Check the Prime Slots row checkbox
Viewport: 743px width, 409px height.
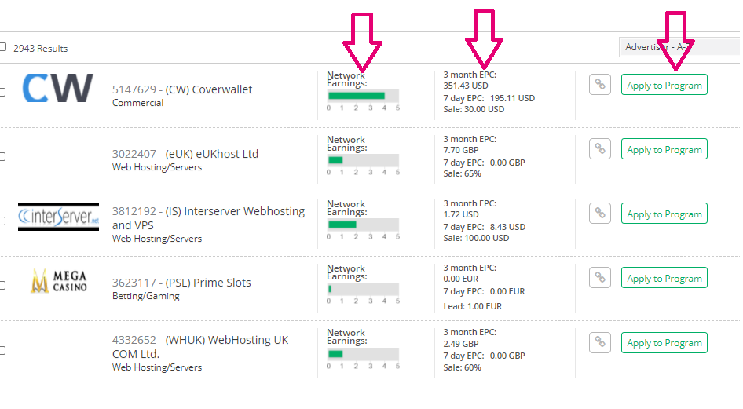coord(2,285)
